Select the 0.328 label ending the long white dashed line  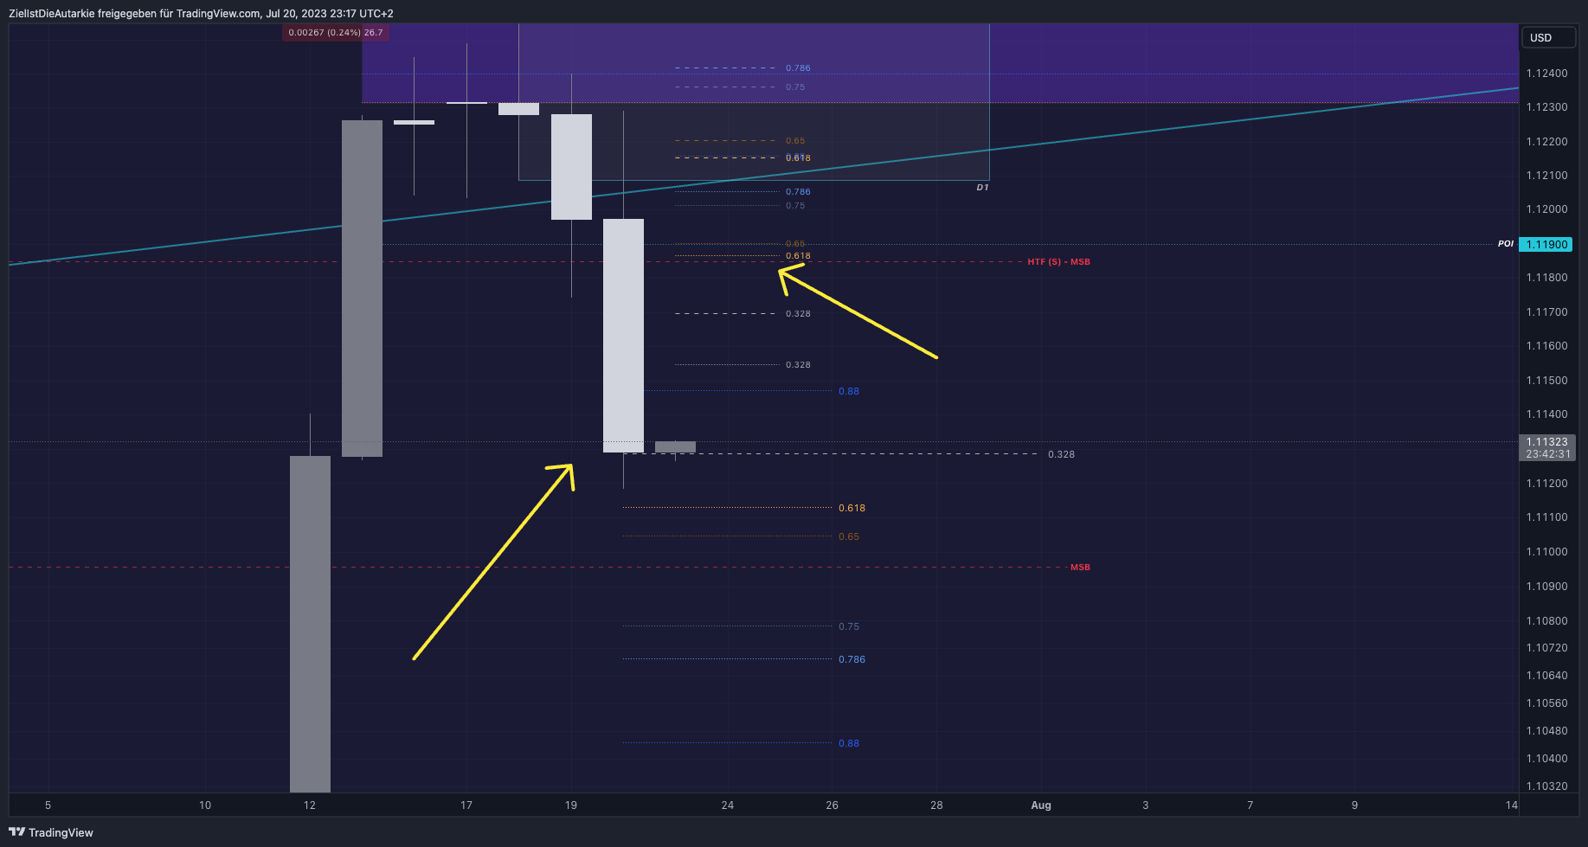[1061, 454]
